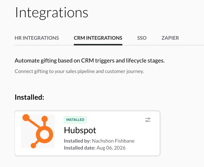Image resolution: width=204 pixels, height=167 pixels.
Task: Click the Installed date: label
Action: pos(80,148)
